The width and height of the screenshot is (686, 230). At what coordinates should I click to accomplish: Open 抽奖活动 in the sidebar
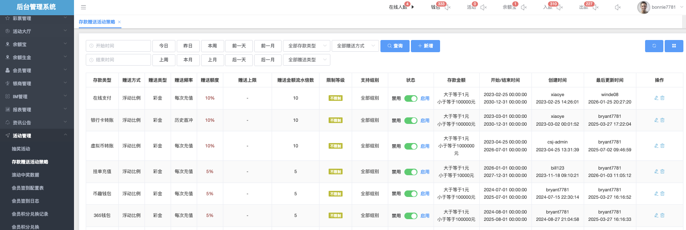coord(21,149)
